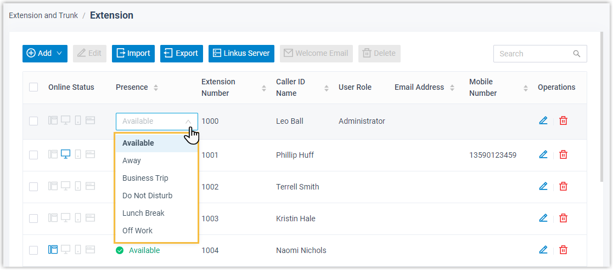Choose Away in presence list

point(156,160)
